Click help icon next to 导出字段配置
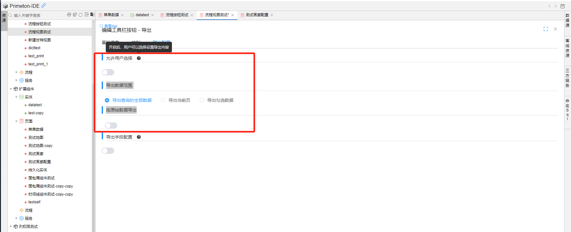Viewport: 571px width, 232px height. pos(139,137)
